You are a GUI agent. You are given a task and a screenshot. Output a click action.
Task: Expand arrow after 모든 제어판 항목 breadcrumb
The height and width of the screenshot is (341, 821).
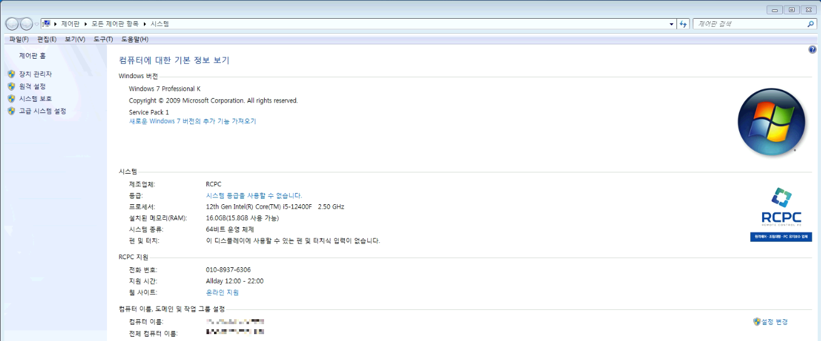[145, 24]
